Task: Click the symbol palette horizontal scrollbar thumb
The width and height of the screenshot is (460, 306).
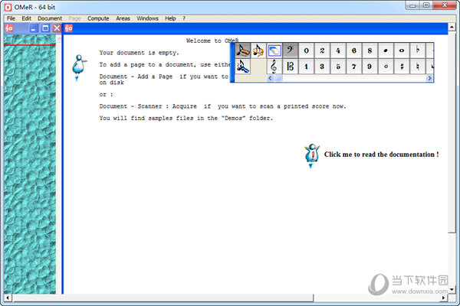Action: tap(278, 78)
